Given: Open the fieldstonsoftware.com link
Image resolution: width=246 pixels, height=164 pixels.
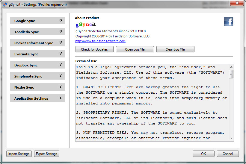Looking at the screenshot, I should 100,41.
